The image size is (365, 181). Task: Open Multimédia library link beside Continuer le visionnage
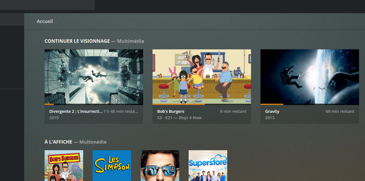pos(130,41)
